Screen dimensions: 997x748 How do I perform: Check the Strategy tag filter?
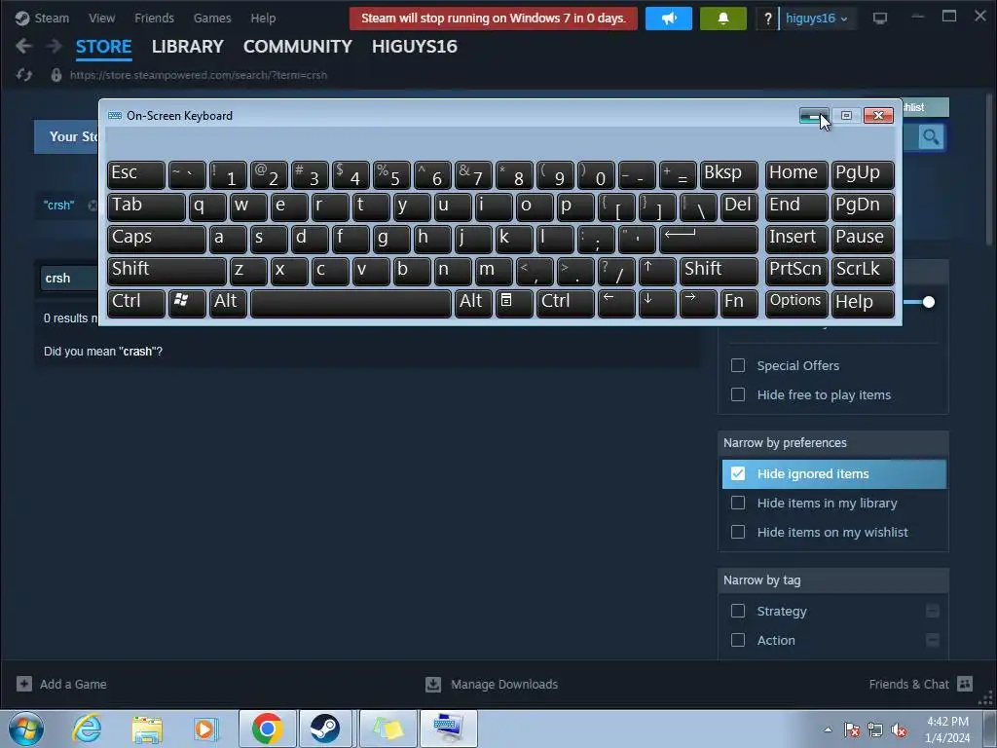click(x=738, y=611)
